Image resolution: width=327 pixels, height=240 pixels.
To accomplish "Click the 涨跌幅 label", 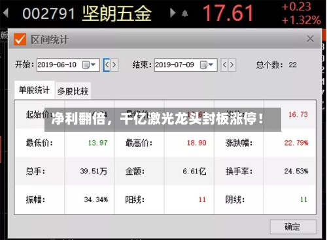I will tap(239, 143).
